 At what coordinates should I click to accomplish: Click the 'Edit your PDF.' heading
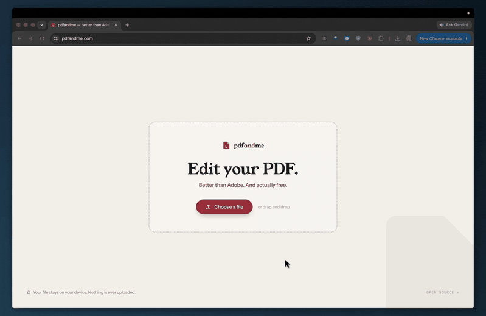point(243,169)
